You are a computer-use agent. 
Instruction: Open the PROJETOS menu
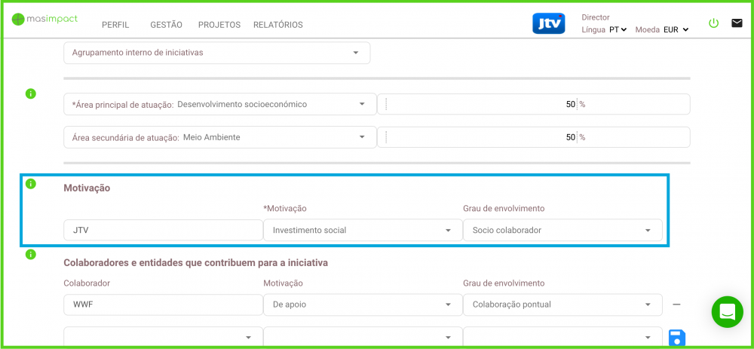[219, 25]
